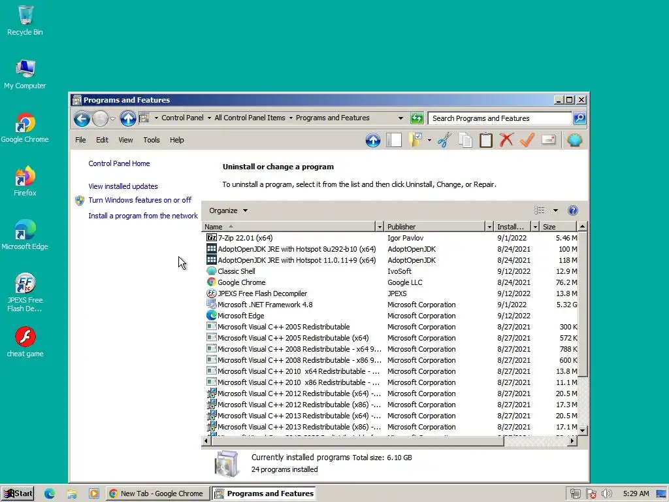Click Programs and Features taskbar button
669x502 pixels.
265,494
